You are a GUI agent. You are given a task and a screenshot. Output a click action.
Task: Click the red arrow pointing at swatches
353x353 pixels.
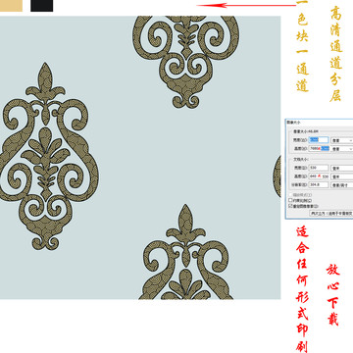246,5
